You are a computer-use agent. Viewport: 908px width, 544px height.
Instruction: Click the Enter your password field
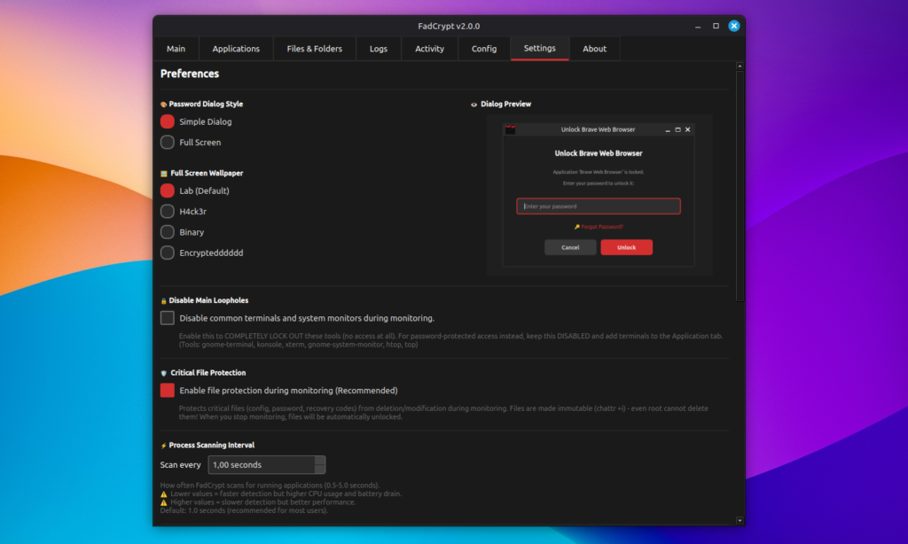coord(599,206)
